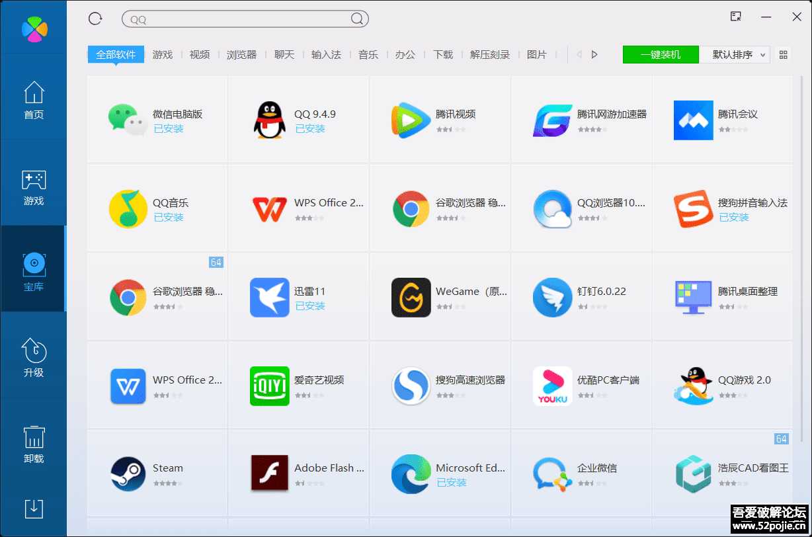Open the 默认排序 sort dropdown
This screenshot has width=812, height=537.
point(734,54)
